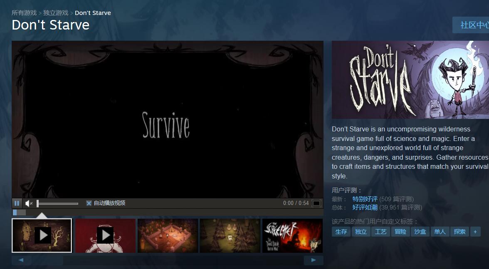The width and height of the screenshot is (489, 269).
Task: Click the Don't Starve header artwork
Action: [x=410, y=80]
